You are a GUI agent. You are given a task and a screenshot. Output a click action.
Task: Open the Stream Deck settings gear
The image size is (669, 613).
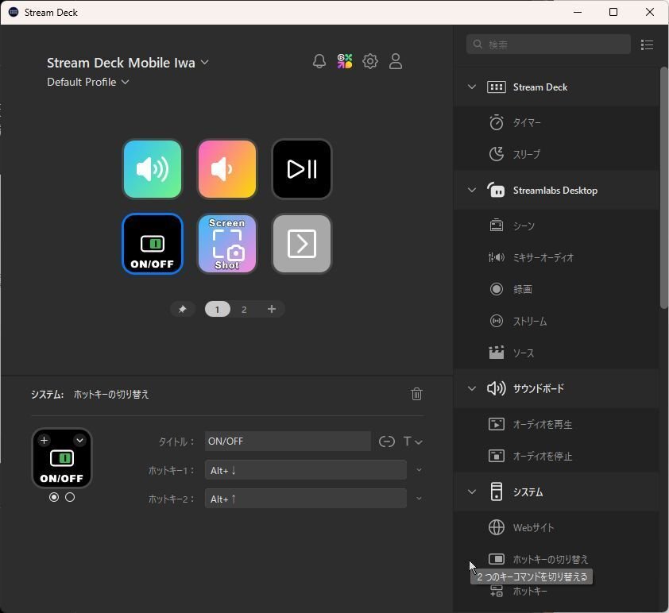point(370,61)
